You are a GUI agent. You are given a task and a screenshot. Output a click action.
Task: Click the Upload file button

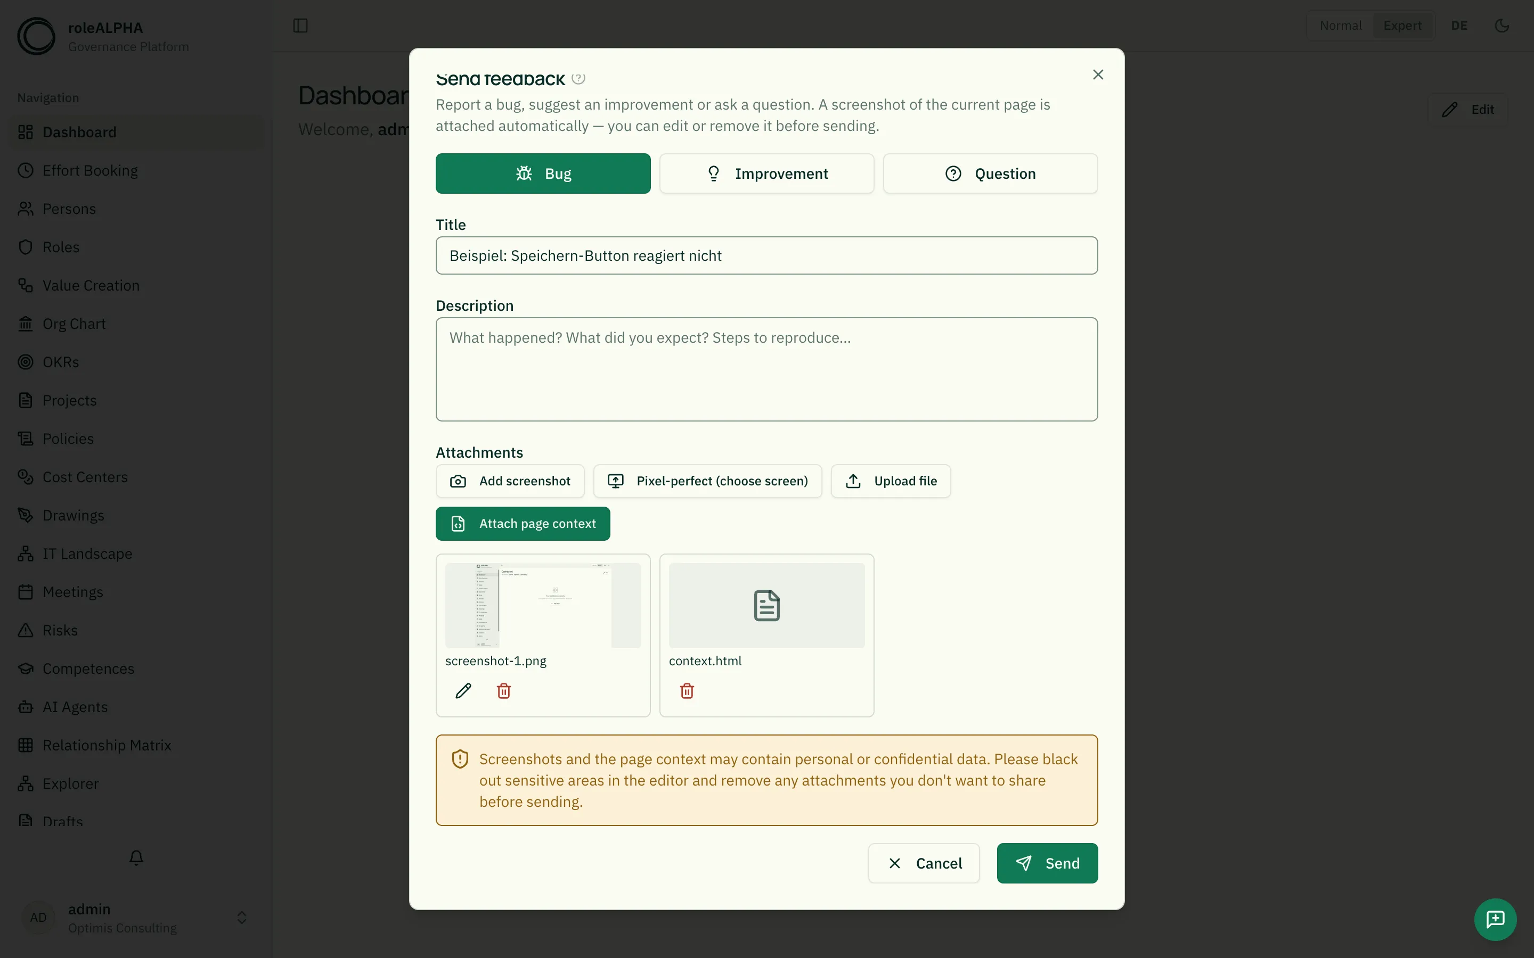coord(891,481)
